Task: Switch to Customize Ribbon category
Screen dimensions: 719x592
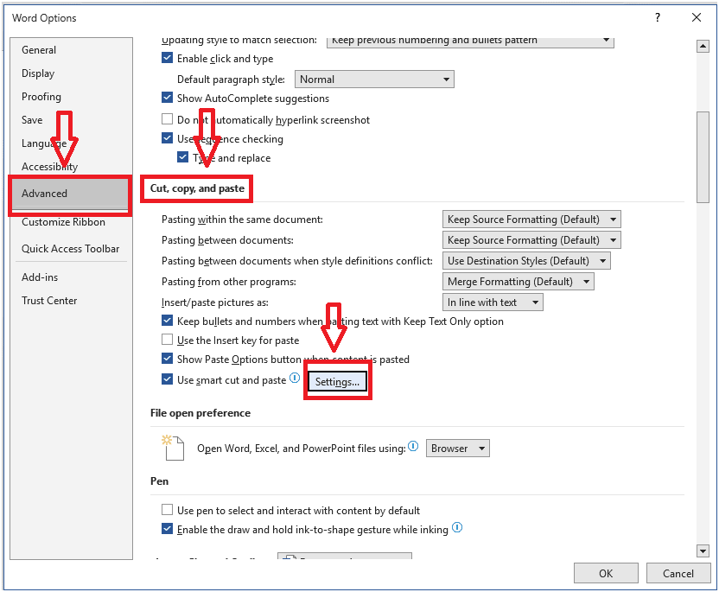Action: 63,222
